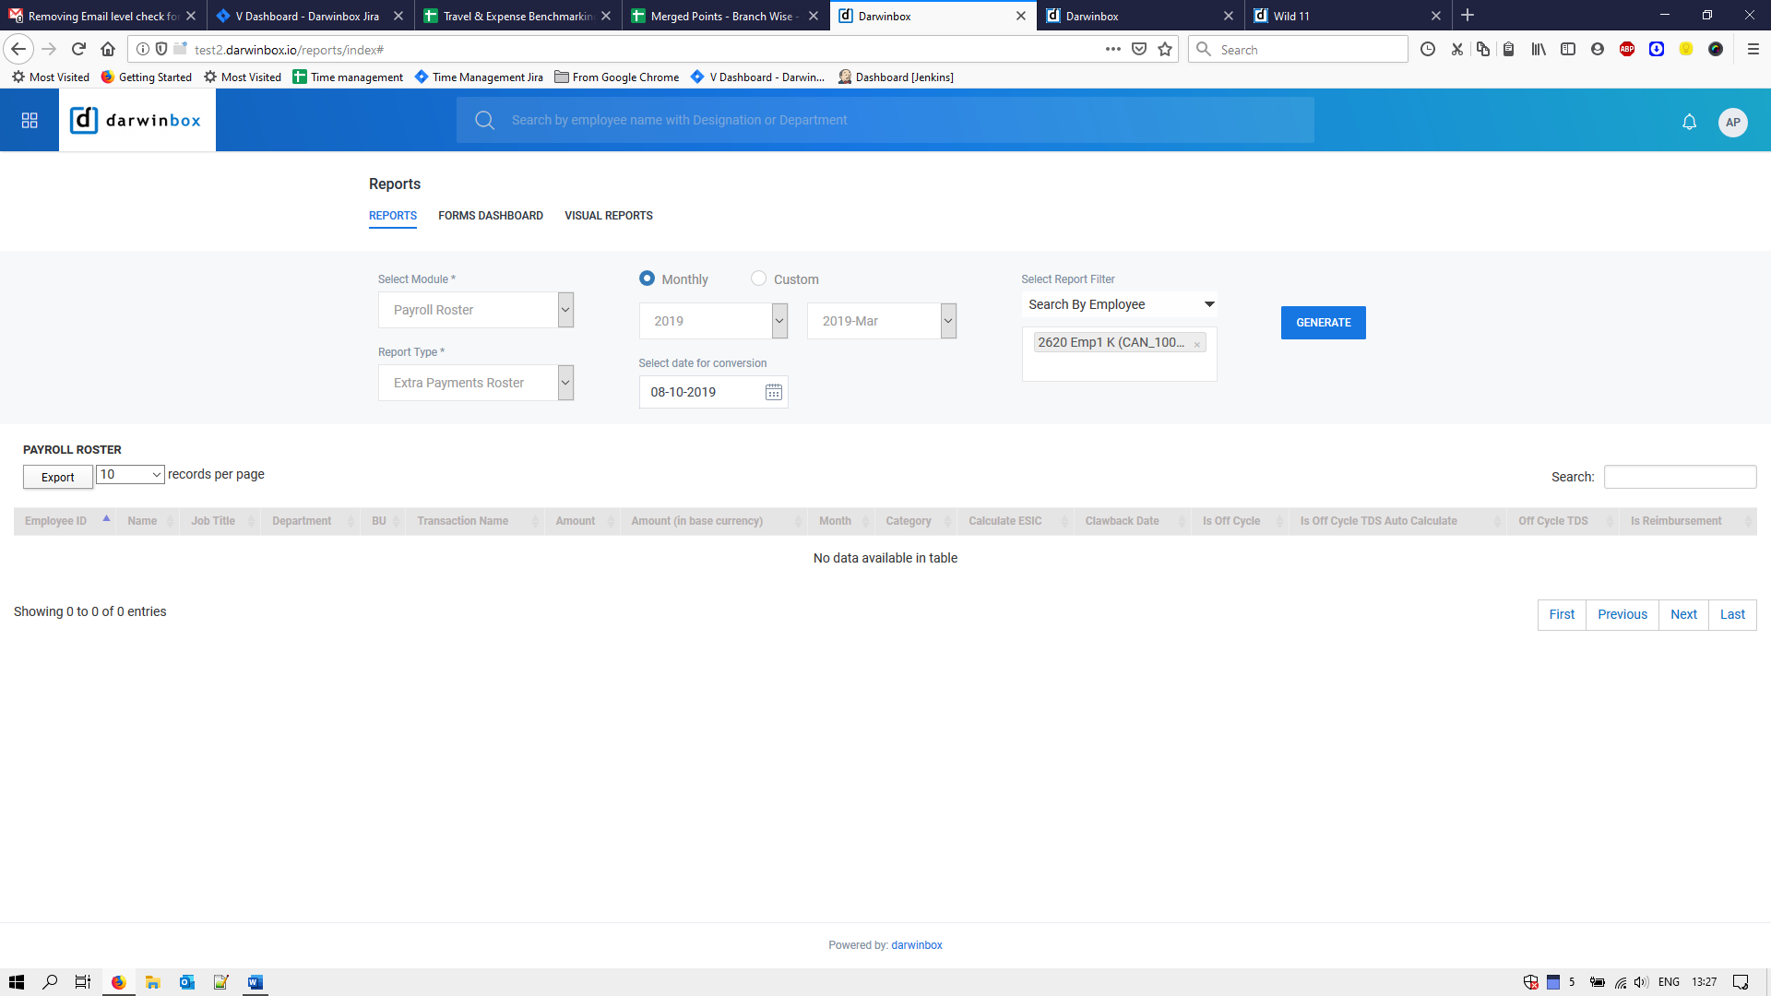Click the notification bell icon

coord(1689,122)
